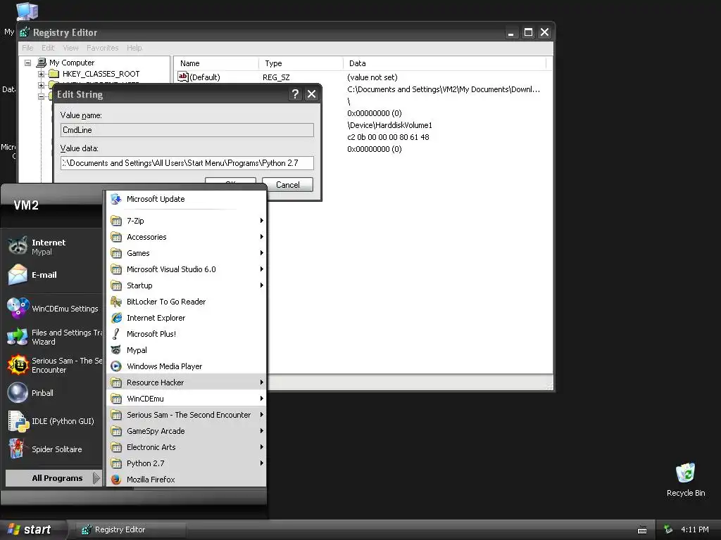Sort values by the Data column header
This screenshot has height=540, width=721.
tap(444, 63)
